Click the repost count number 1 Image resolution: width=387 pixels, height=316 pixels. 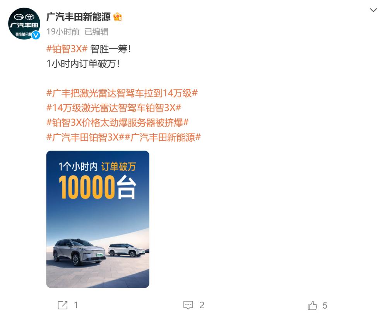(76, 306)
